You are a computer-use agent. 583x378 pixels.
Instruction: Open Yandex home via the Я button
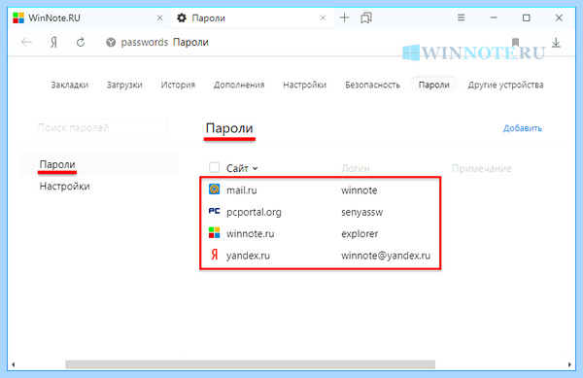click(53, 43)
